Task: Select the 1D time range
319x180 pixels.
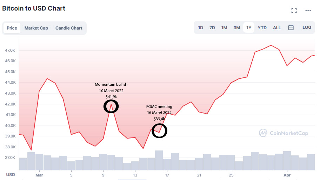Action: coord(201,28)
